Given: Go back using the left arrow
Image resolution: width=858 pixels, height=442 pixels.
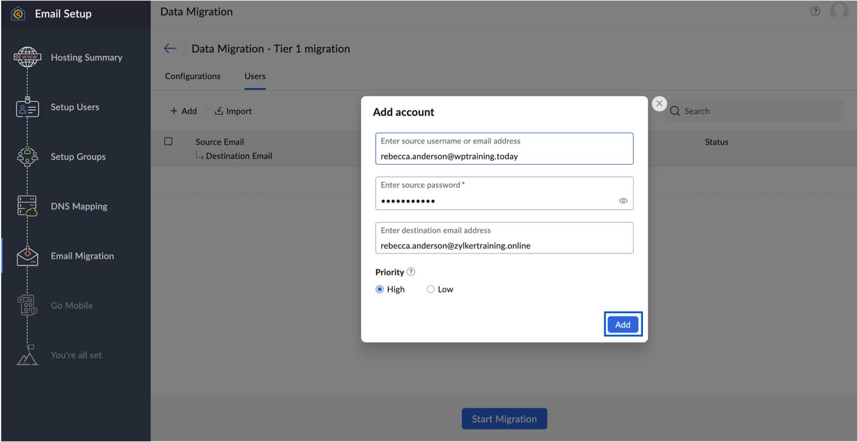Looking at the screenshot, I should point(171,48).
